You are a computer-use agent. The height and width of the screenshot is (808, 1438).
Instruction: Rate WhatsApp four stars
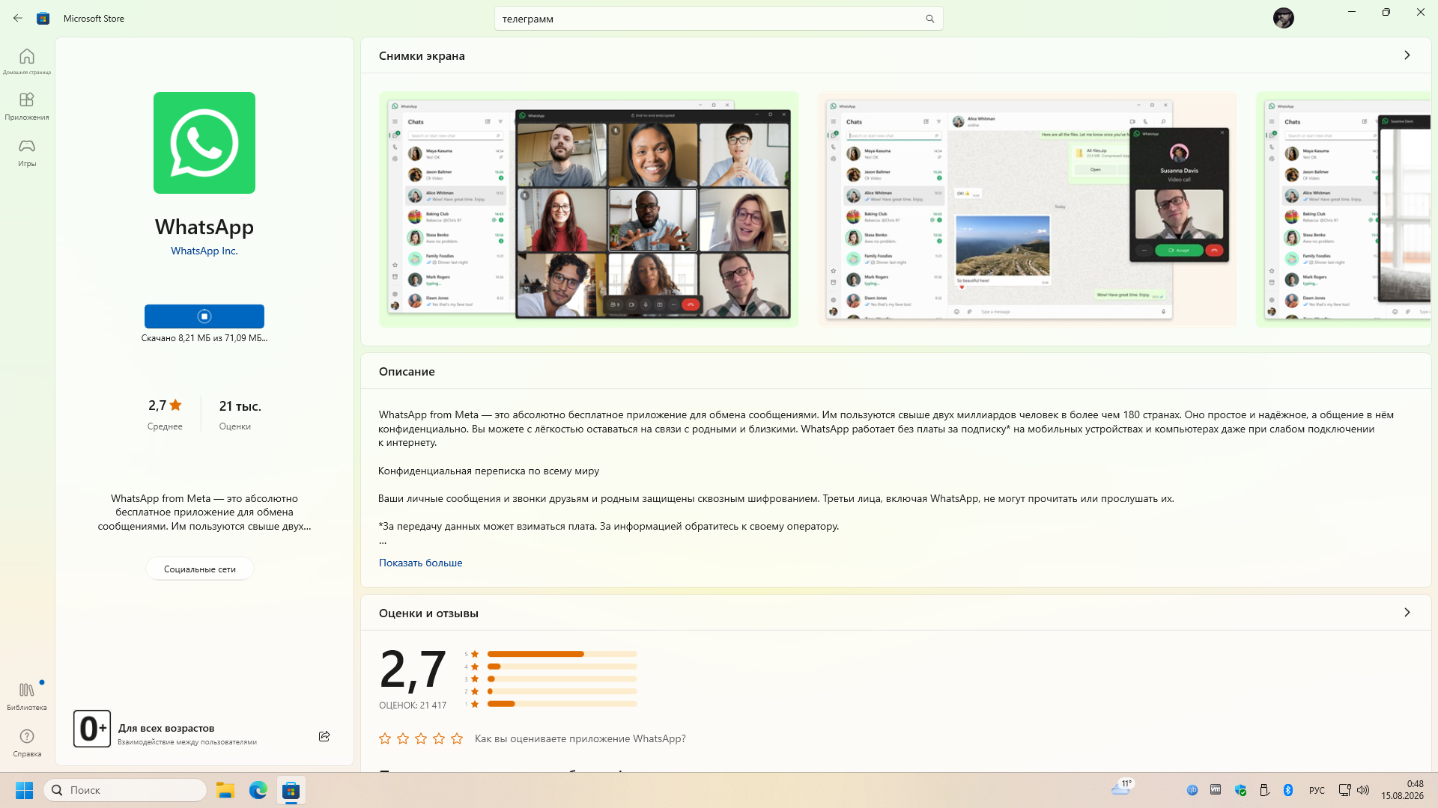point(439,738)
